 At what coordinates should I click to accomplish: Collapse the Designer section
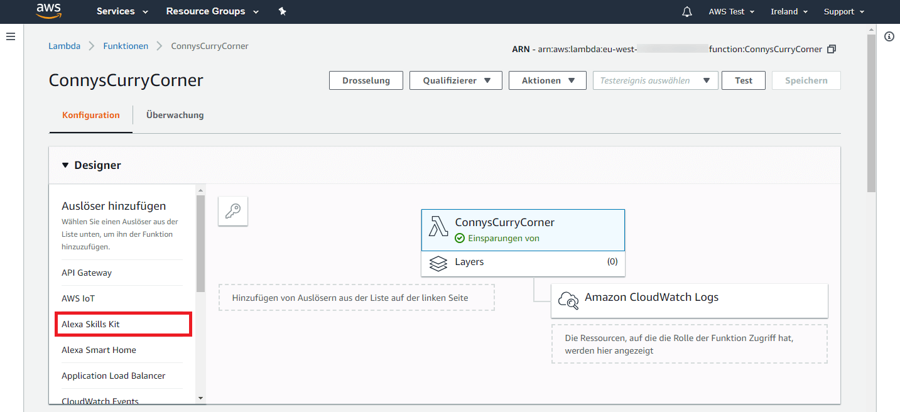(66, 165)
